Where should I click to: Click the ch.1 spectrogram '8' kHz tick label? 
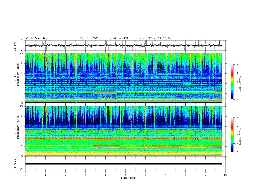(x=23, y=63)
